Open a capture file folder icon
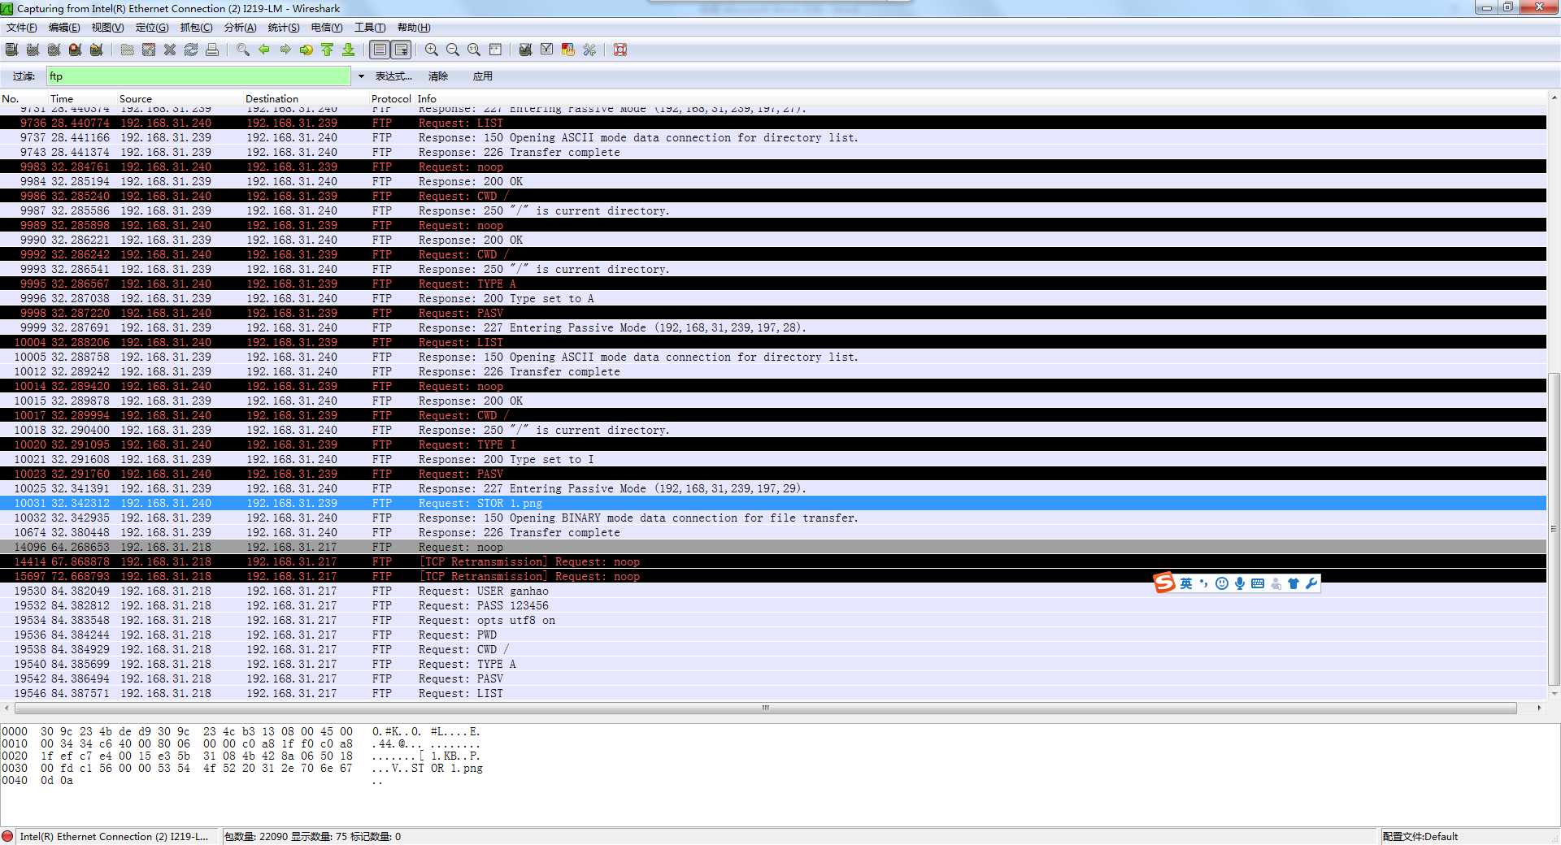The width and height of the screenshot is (1561, 845). coord(128,50)
